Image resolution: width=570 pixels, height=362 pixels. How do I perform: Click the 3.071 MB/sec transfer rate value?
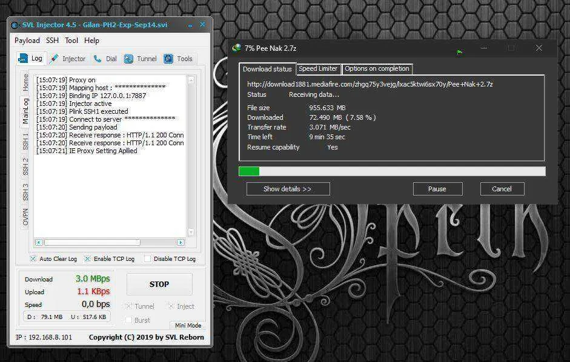(x=330, y=128)
